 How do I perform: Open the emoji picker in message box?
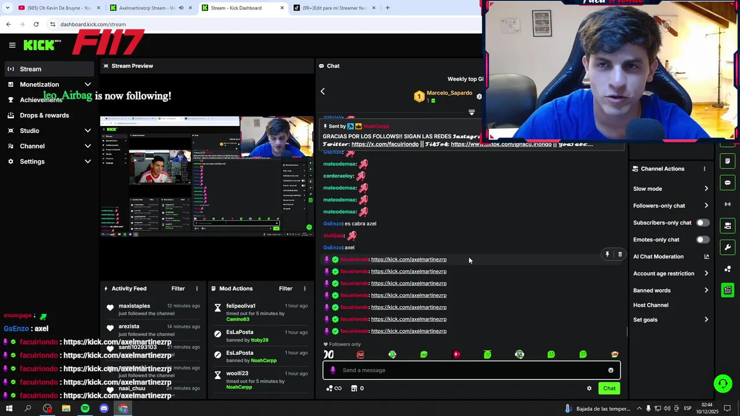610,370
